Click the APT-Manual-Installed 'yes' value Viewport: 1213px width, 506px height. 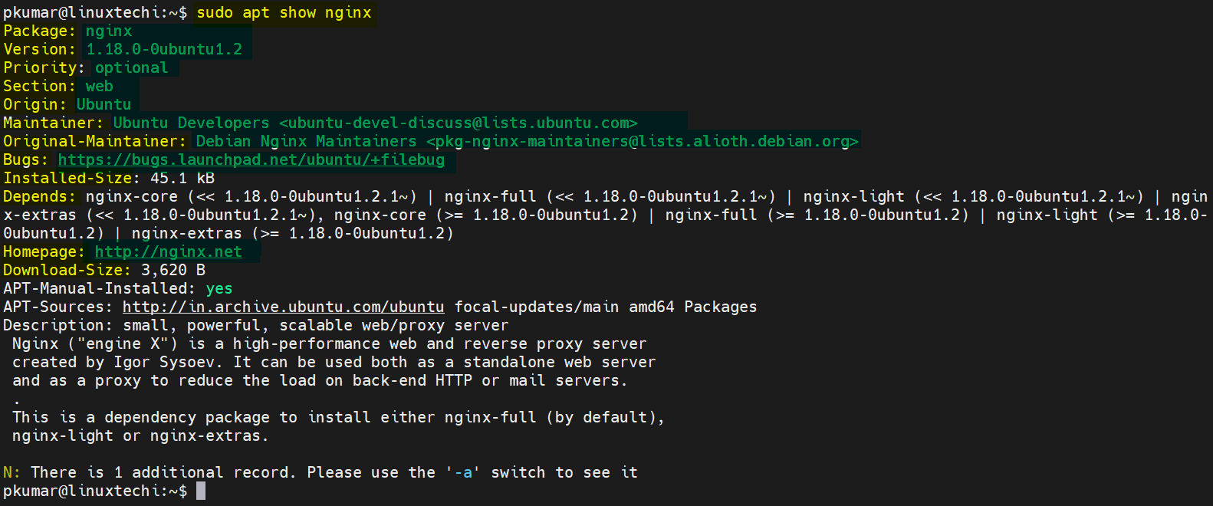point(219,288)
